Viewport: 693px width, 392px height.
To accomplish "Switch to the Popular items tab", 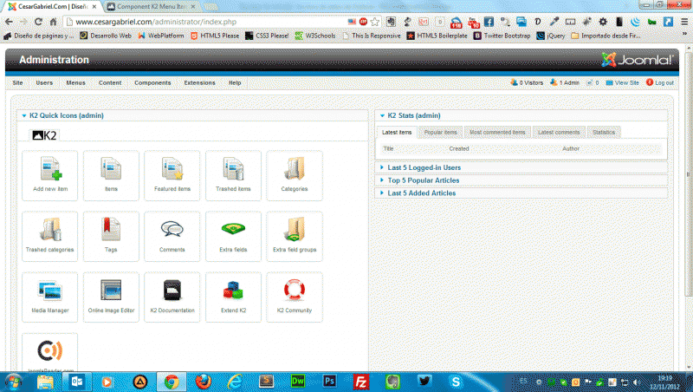I will point(440,133).
